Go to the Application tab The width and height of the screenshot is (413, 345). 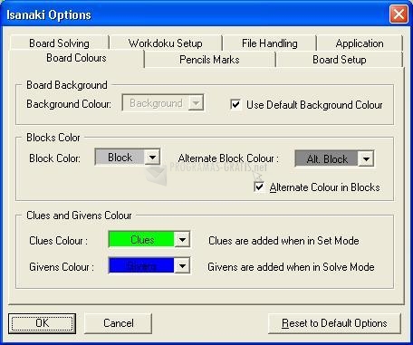pyautogui.click(x=360, y=43)
